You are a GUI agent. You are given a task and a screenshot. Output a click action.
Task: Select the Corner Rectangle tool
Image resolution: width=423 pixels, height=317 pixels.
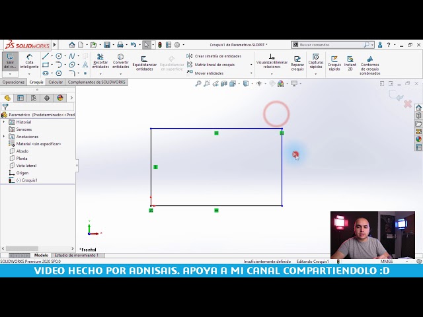click(x=46, y=65)
